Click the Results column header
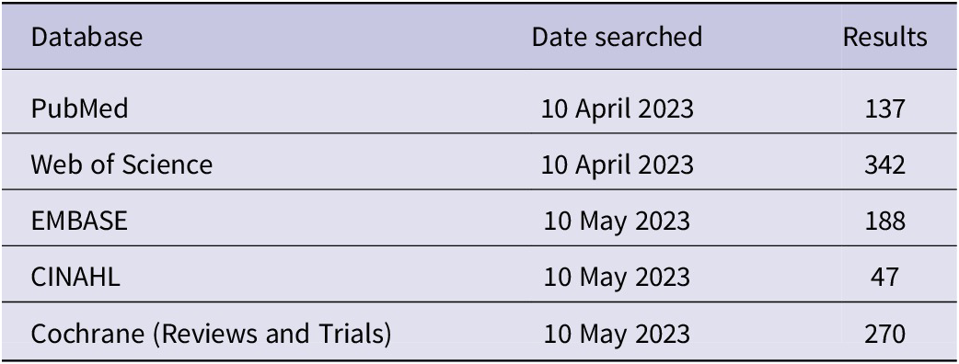 tap(885, 38)
